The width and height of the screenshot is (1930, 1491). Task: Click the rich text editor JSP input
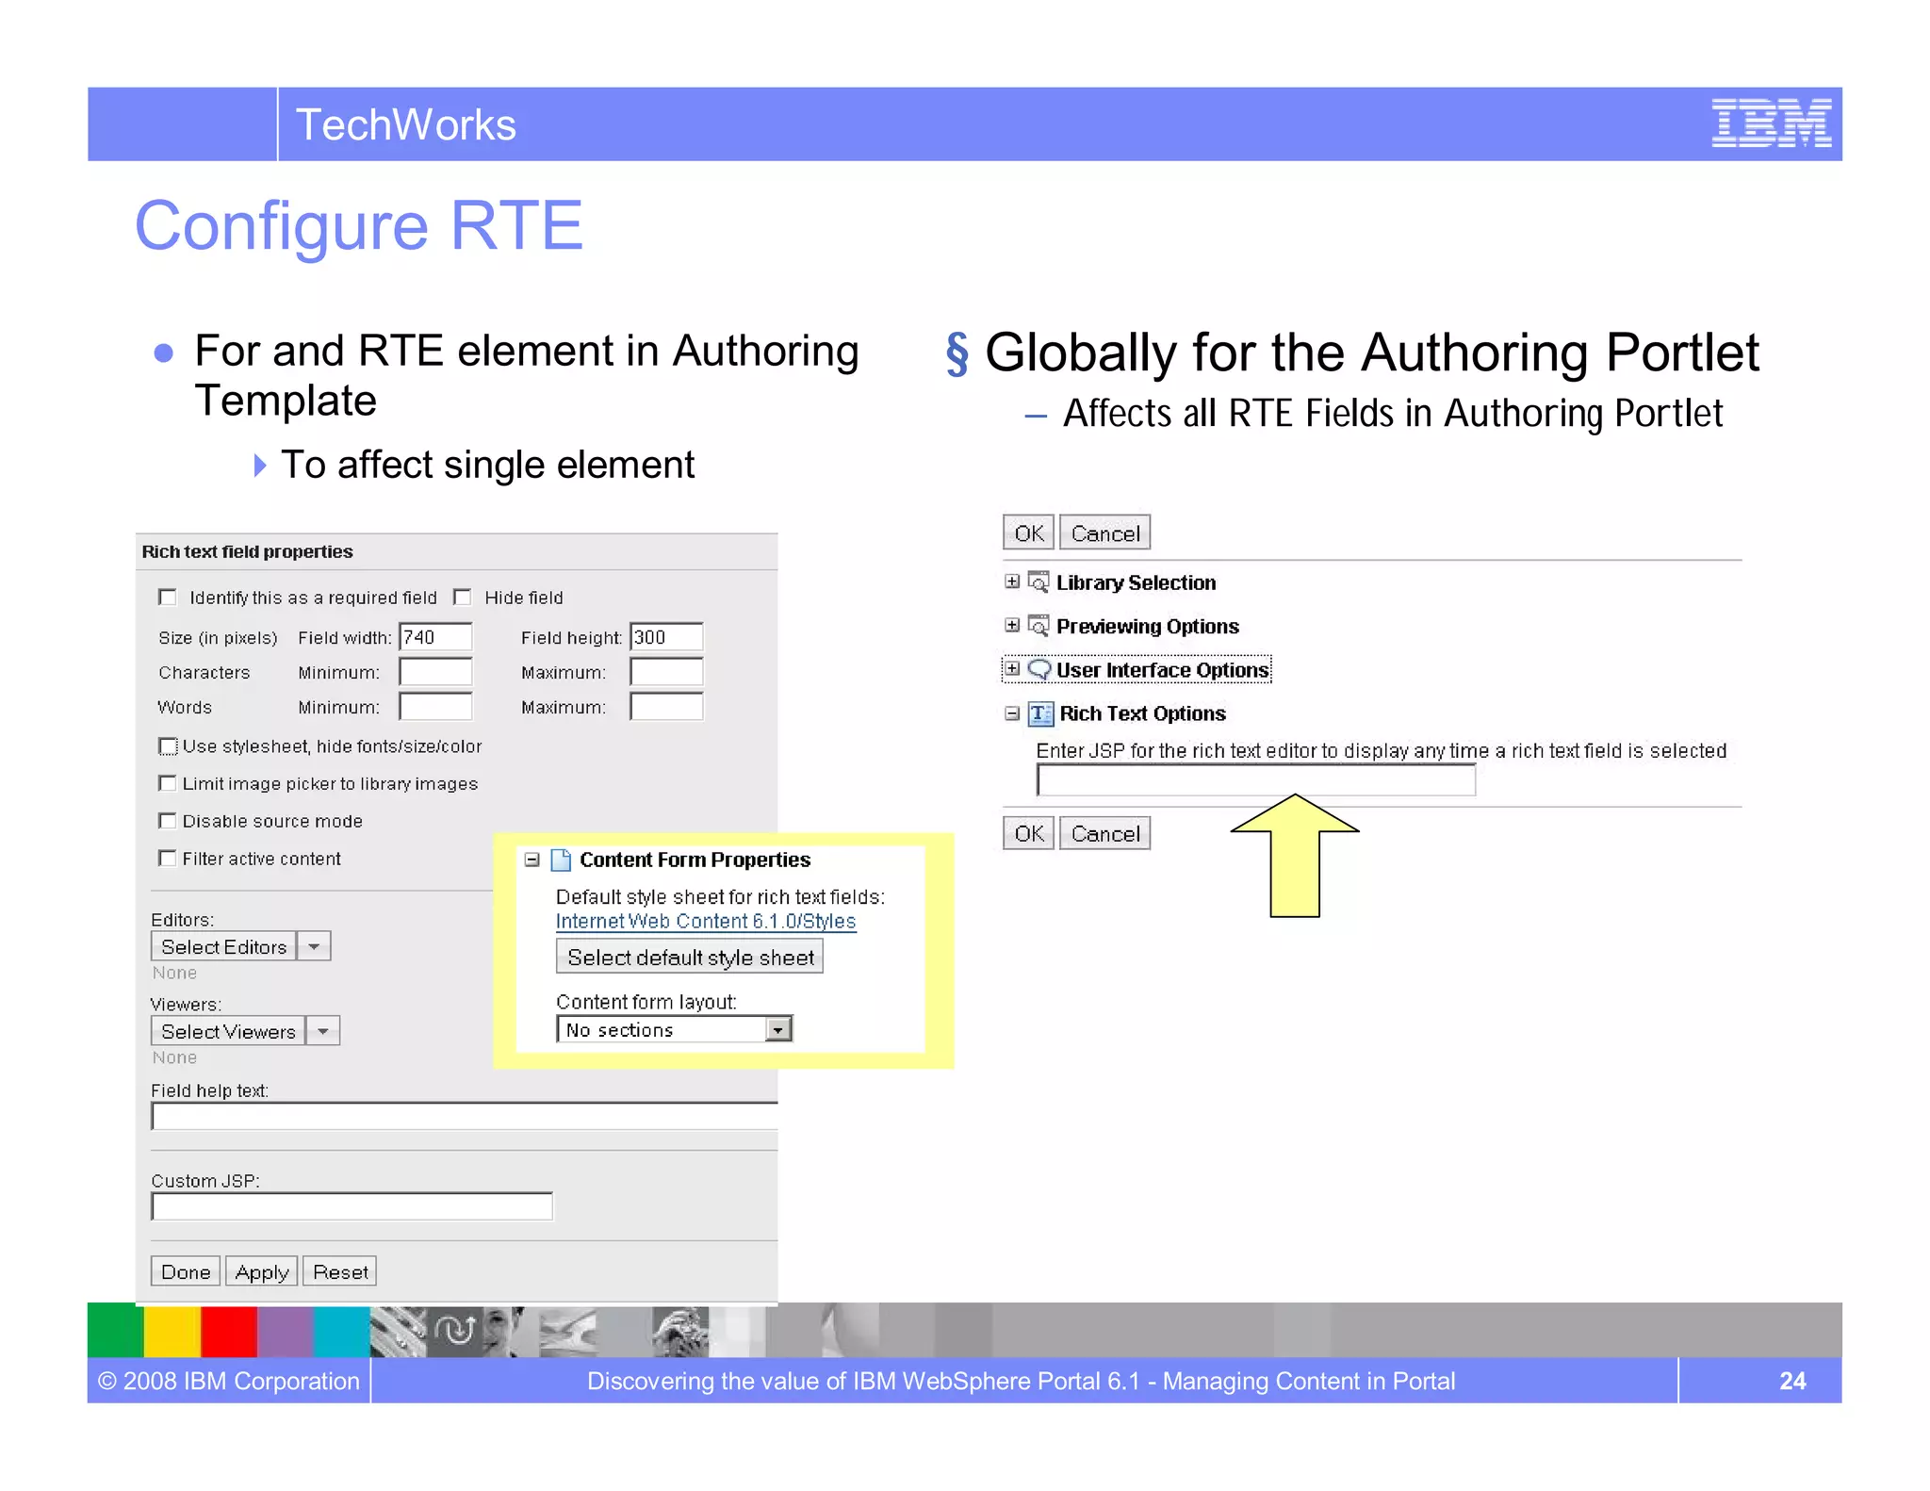coord(1256,780)
